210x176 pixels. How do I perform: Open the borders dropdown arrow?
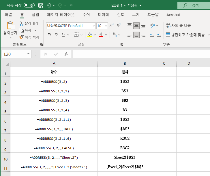pyautogui.click(x=81, y=35)
